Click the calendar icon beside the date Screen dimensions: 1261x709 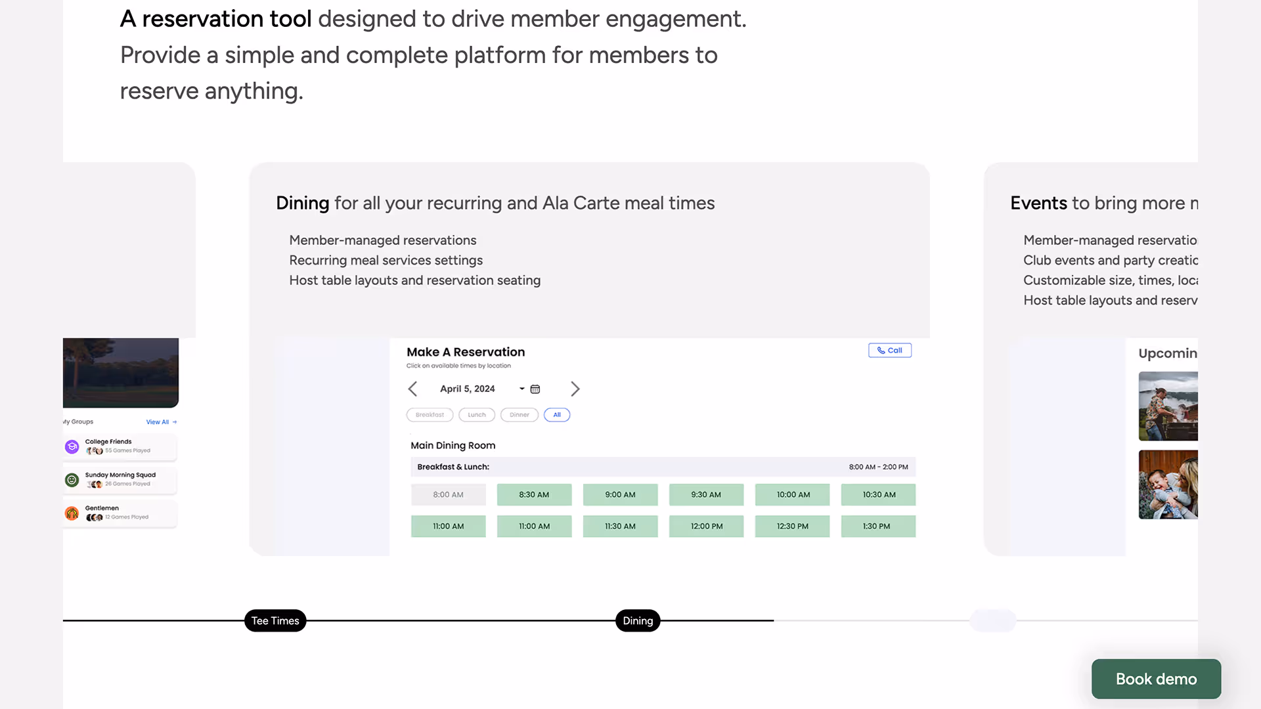[535, 389]
